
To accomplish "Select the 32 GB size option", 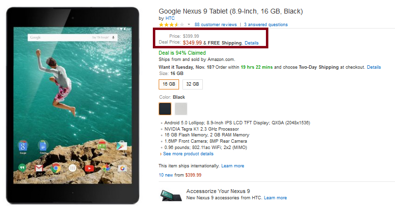I will tap(193, 84).
